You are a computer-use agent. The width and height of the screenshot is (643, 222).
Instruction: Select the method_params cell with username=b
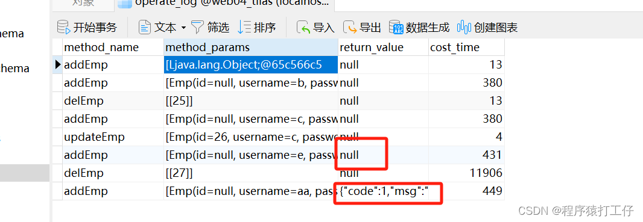click(250, 83)
